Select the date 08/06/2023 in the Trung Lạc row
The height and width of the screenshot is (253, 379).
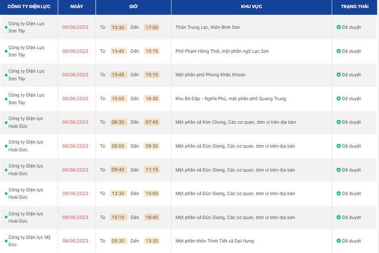coord(75,27)
